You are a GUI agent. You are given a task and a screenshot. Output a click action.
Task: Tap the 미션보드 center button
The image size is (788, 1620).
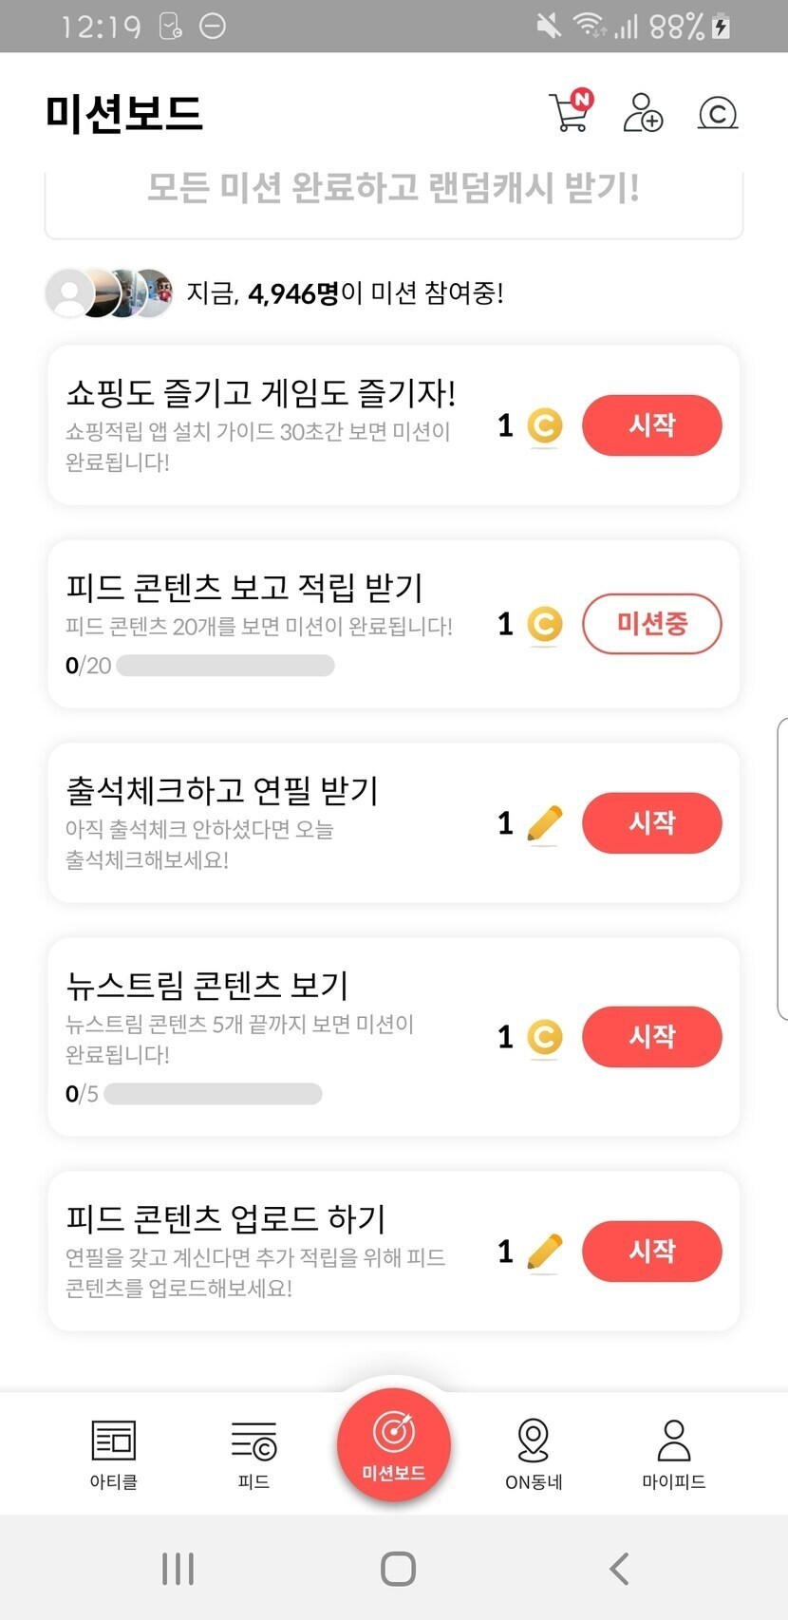pos(393,1444)
